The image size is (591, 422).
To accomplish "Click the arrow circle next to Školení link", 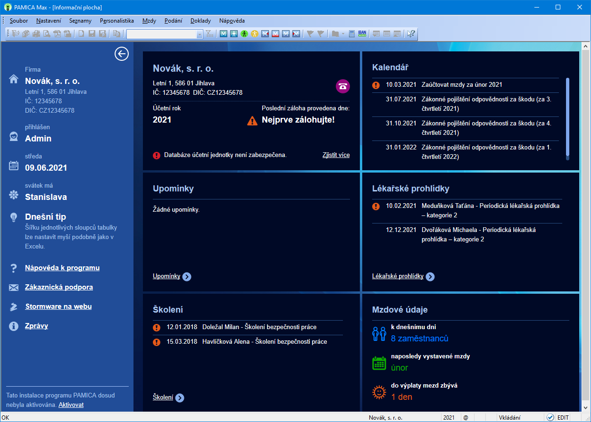I will click(180, 398).
